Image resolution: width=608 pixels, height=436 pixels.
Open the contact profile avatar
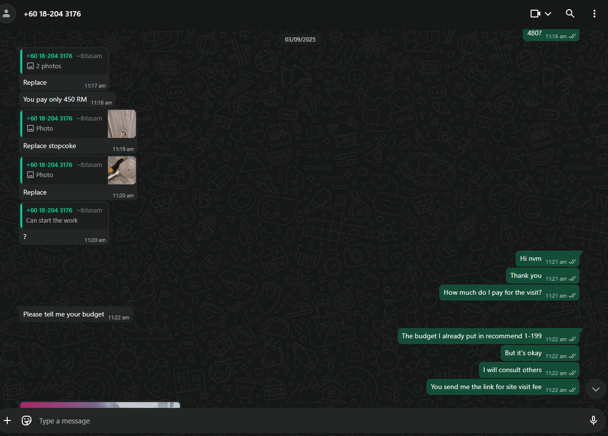point(7,14)
